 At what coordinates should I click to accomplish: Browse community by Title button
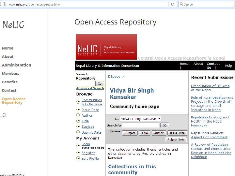coord(145,133)
